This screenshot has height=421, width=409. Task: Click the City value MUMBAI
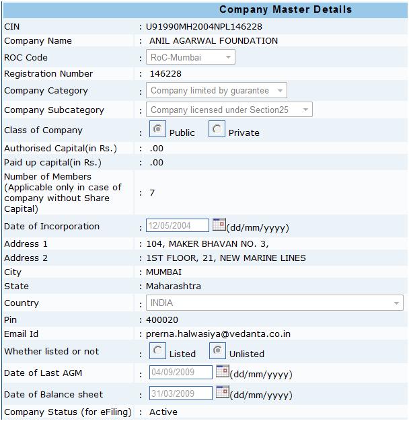click(164, 272)
